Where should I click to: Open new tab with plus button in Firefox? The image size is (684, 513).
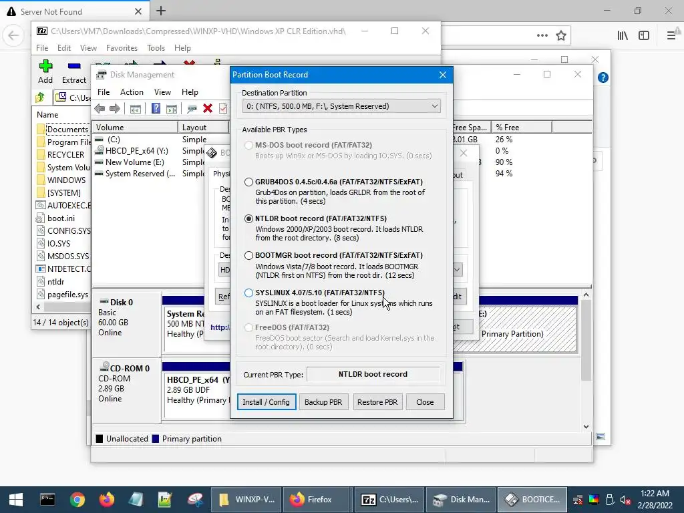(161, 11)
